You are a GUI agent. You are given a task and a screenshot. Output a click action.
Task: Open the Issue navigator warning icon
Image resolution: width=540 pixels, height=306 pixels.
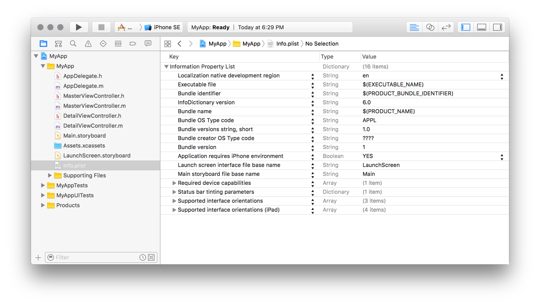pyautogui.click(x=88, y=44)
